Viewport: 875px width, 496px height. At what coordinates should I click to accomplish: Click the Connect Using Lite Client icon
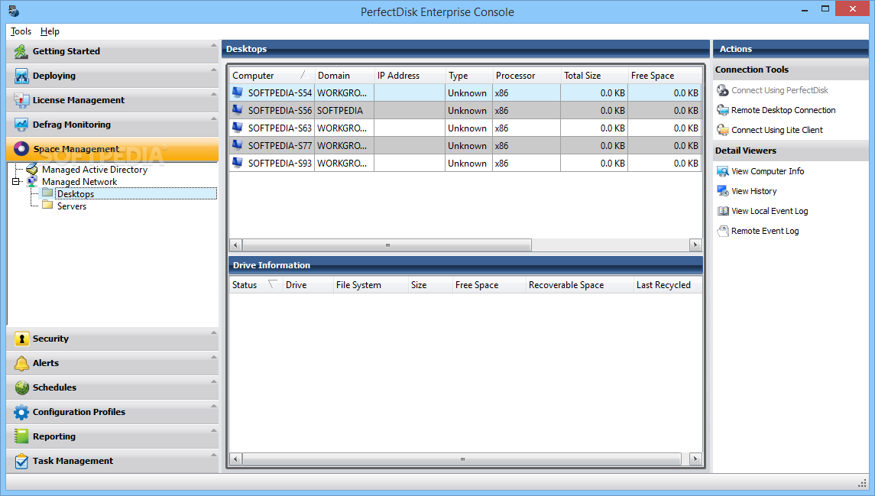point(723,130)
